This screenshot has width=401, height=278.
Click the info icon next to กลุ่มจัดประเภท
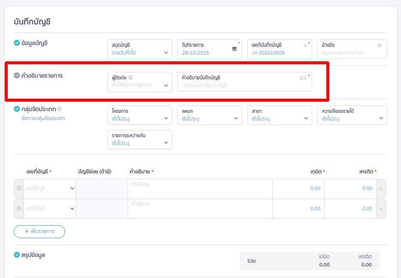tap(60, 109)
